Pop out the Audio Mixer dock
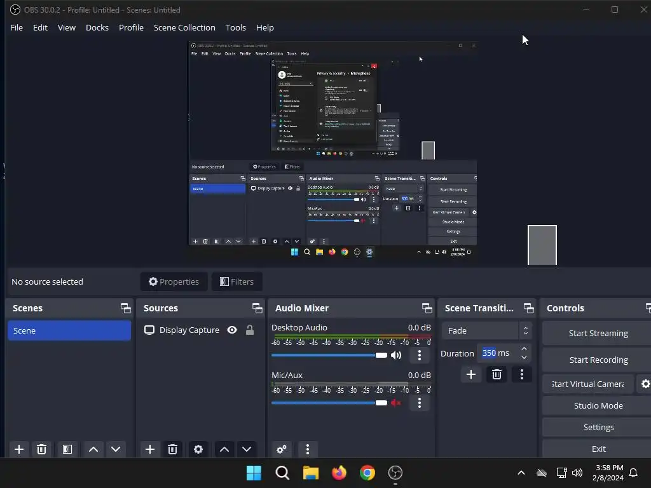651x488 pixels. pos(427,308)
